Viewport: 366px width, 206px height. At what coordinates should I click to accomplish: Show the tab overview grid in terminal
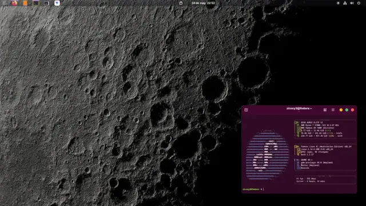tap(325, 110)
